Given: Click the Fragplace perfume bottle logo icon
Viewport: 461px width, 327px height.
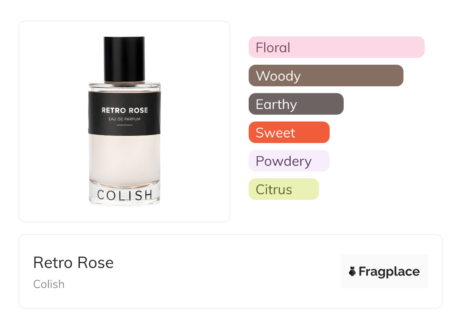Looking at the screenshot, I should 352,271.
